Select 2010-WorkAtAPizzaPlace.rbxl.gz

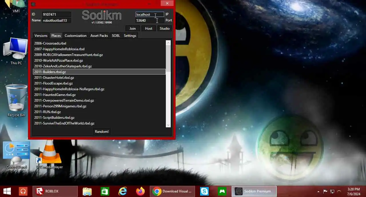click(99, 61)
